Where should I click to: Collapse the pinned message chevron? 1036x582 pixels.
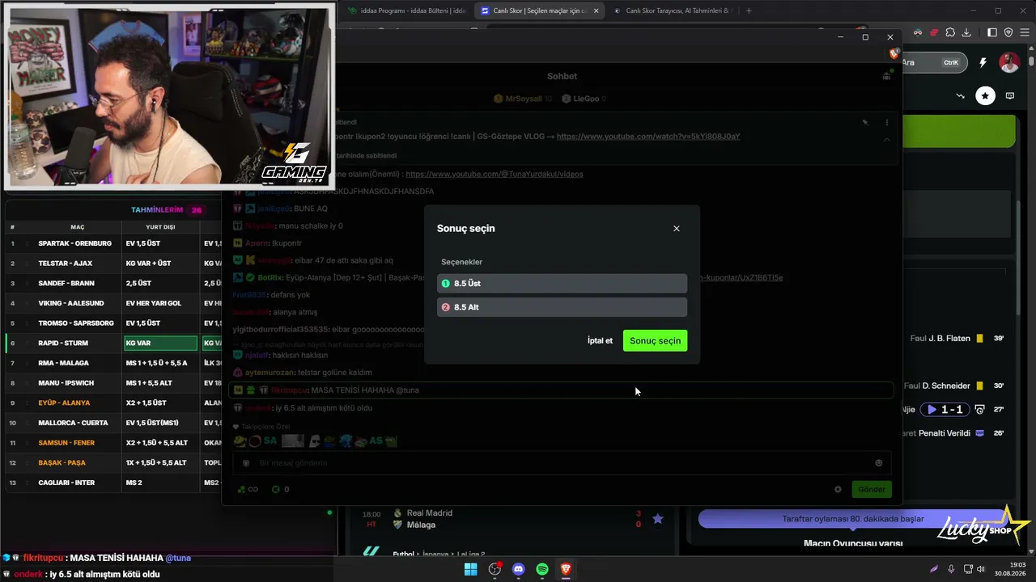[887, 139]
